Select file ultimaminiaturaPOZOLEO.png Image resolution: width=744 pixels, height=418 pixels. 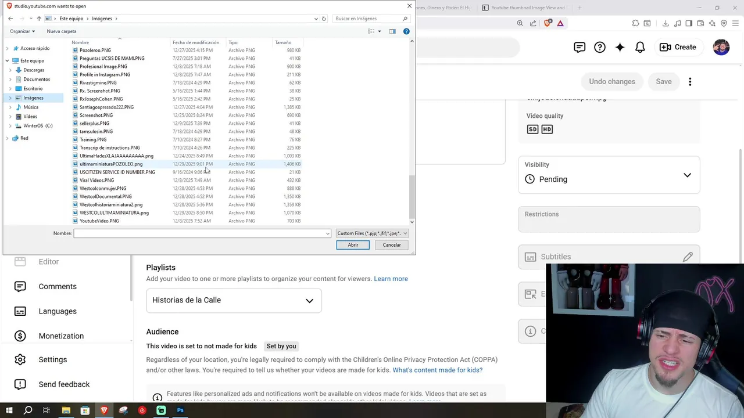111,164
